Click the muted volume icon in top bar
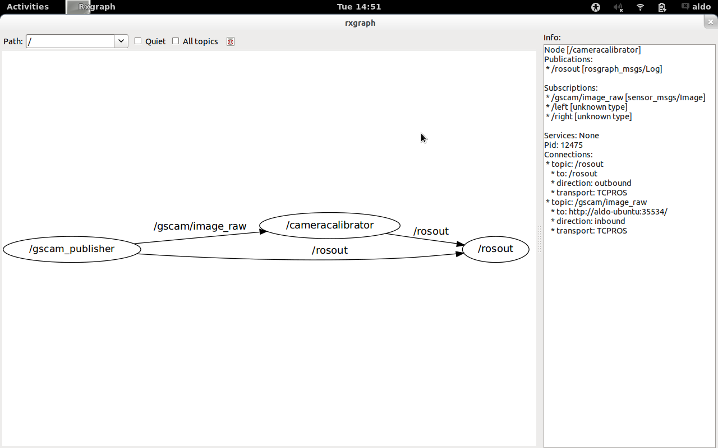The image size is (718, 448). (618, 7)
